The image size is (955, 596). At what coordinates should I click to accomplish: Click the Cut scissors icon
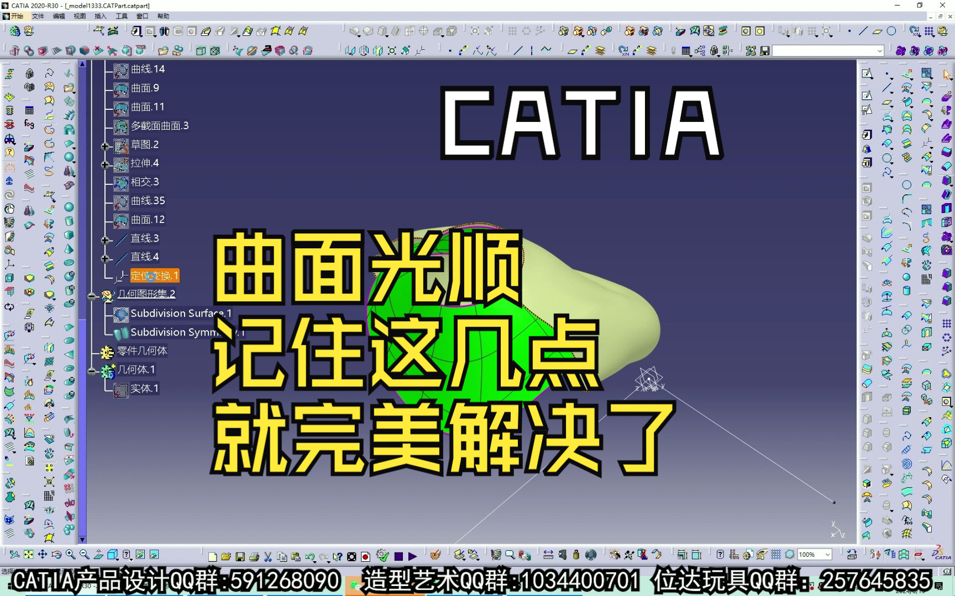[x=268, y=556]
